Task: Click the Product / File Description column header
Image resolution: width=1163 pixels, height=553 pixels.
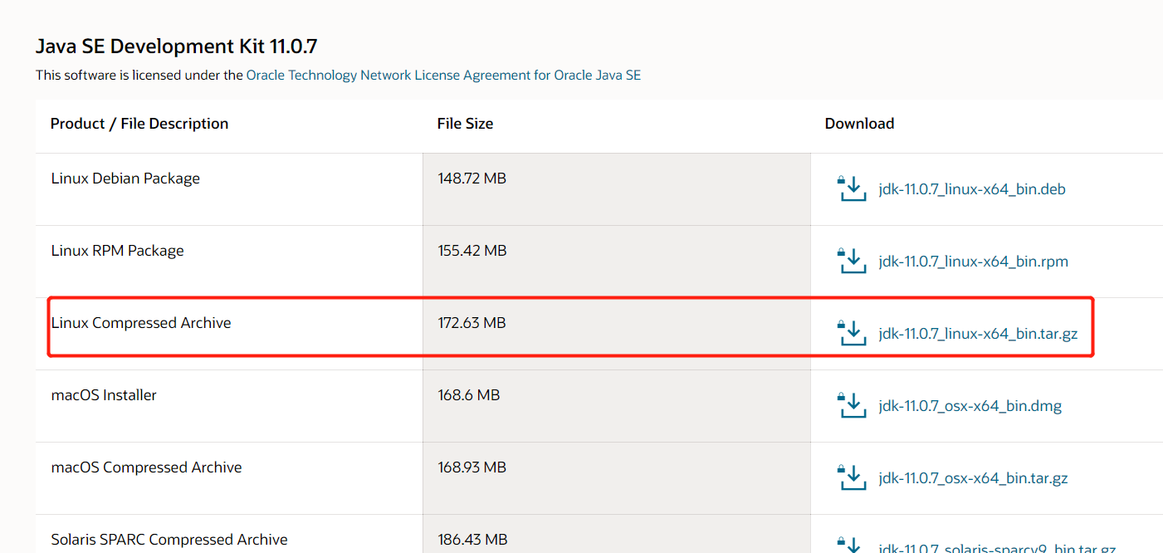Action: pos(139,124)
